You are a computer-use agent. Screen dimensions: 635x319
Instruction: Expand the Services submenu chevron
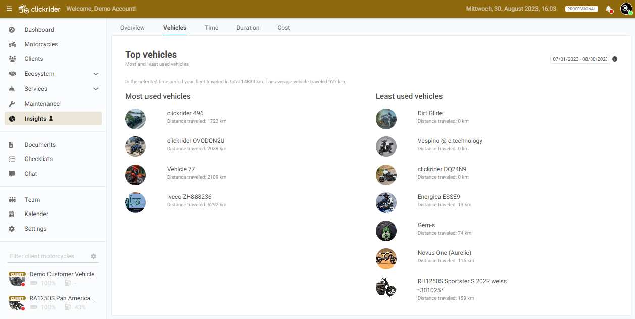(96, 89)
